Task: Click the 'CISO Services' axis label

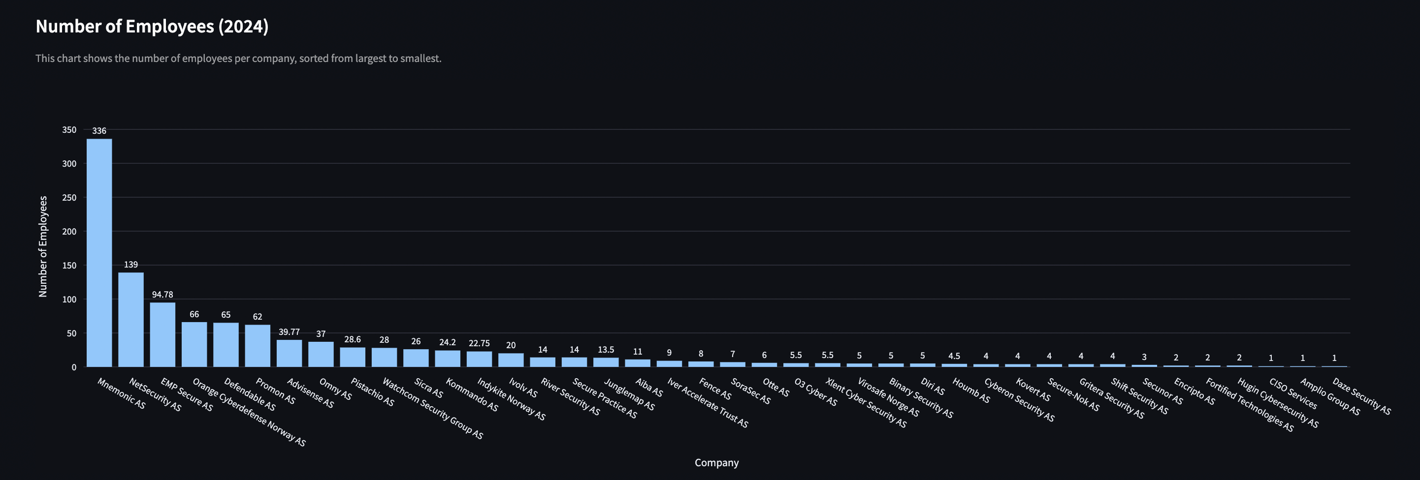Action: click(x=1292, y=393)
